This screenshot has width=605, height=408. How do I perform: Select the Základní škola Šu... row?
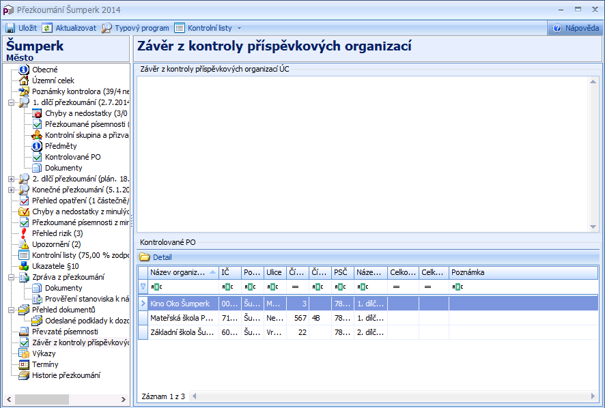(368, 332)
